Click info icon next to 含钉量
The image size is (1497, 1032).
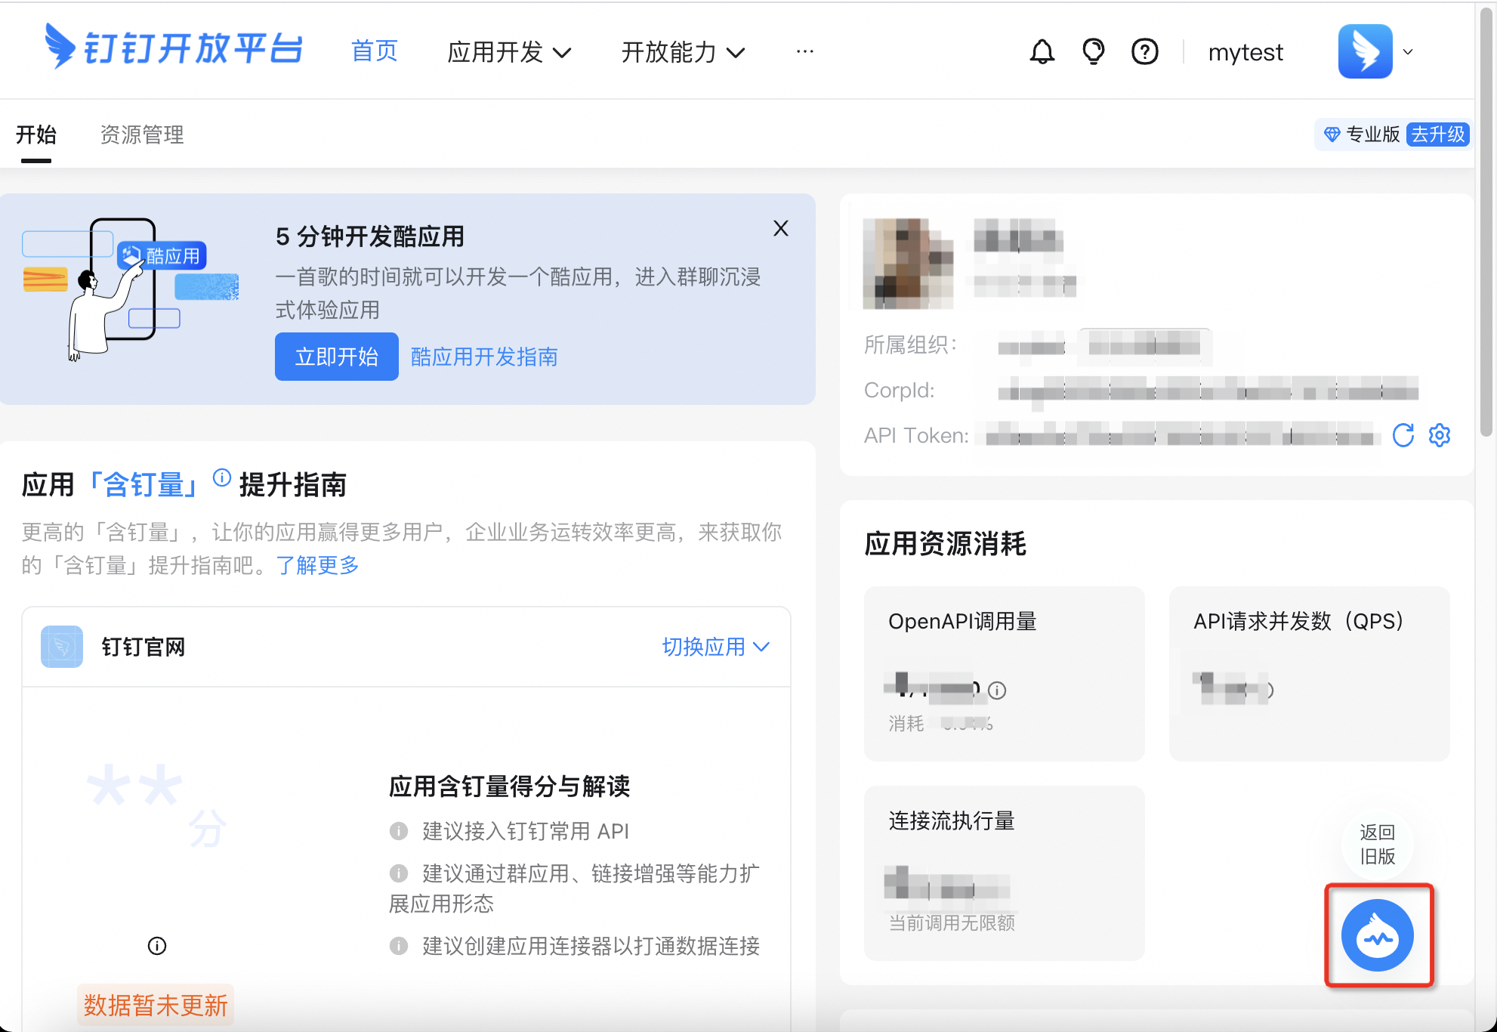click(x=221, y=477)
